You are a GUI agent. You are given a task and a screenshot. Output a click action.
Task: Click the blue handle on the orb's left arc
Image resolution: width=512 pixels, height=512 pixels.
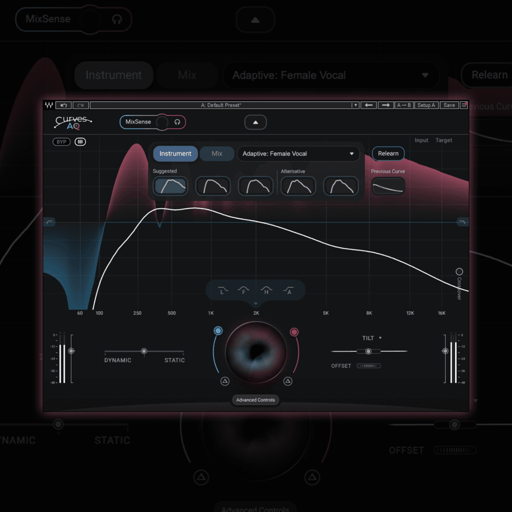[x=218, y=331]
